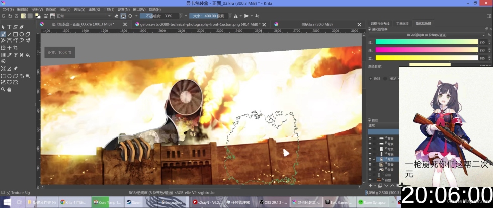493x208 pixels.
Task: Open the RGB/透明度 color model dropdown
Action: 427,35
